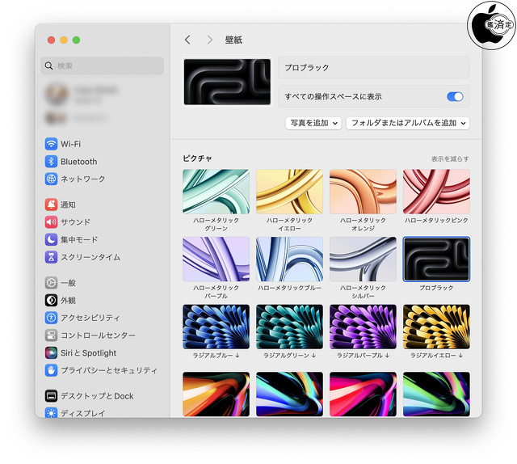Screen dimensions: 517x464
Task: Download ラジアルブルー via its arrow icon
Action: coord(237,356)
